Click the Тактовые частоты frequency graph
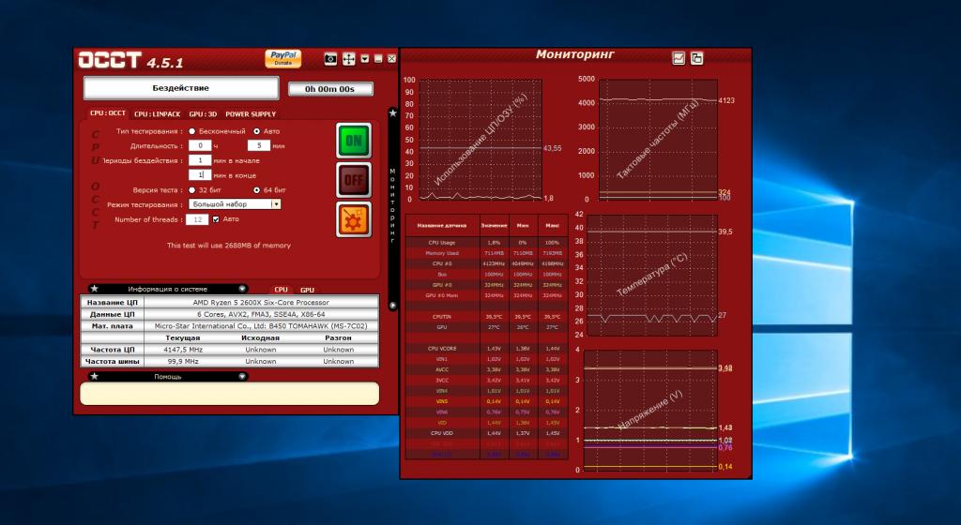 pos(658,139)
